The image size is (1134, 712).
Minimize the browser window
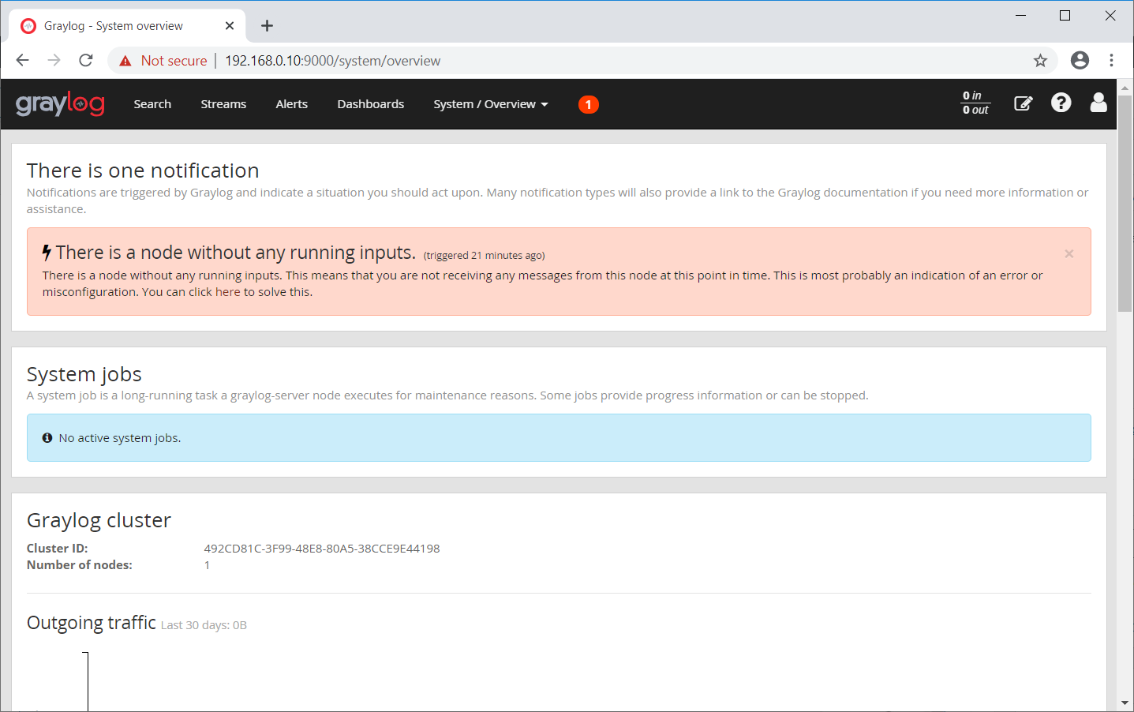pyautogui.click(x=1020, y=16)
